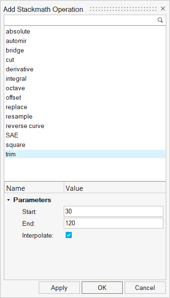The width and height of the screenshot is (170, 298).
Task: Uncheck the Interpolate checkbox
Action: 68,235
